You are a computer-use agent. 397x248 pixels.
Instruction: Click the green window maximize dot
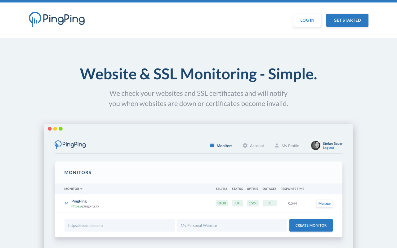[61, 129]
